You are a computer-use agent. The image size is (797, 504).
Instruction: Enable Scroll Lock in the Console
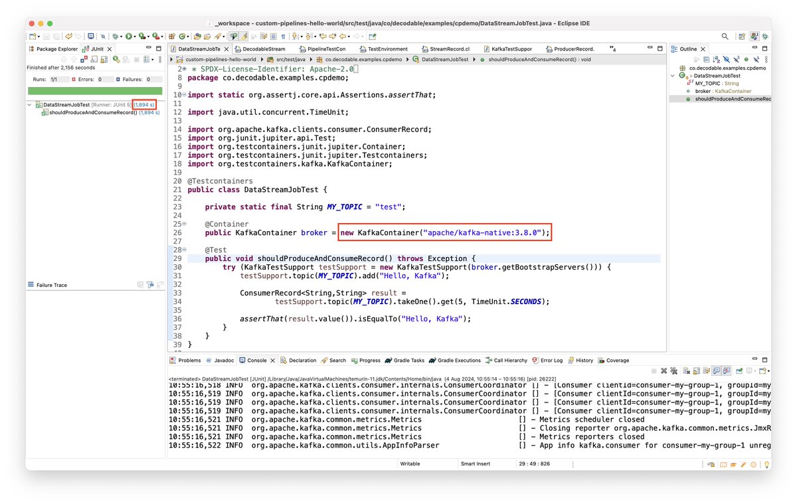[x=696, y=371]
